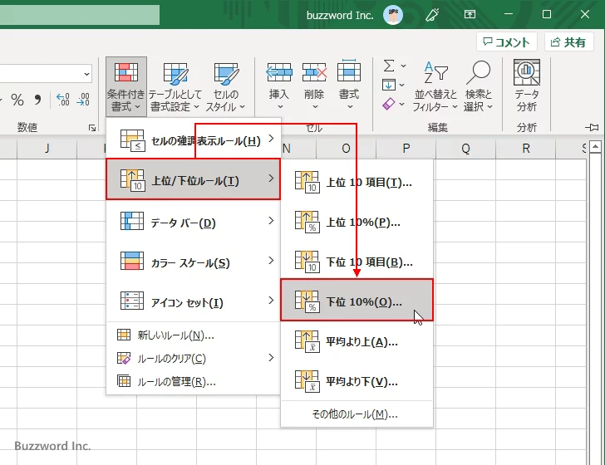Click the pen/draw icon in title bar

point(432,15)
